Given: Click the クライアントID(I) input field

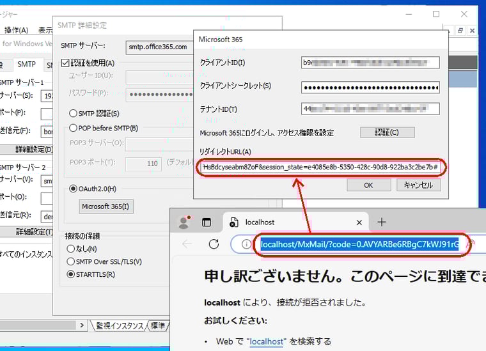Looking at the screenshot, I should [x=370, y=63].
